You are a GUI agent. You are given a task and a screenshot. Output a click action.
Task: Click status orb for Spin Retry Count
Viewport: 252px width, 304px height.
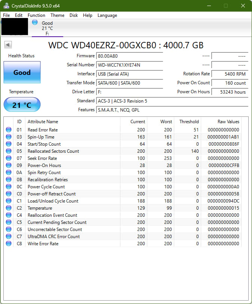pos(9,172)
